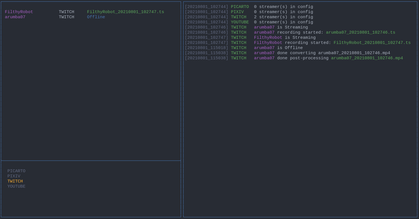Click the "arumba07 is Offline" log entry
Viewport: 419px width, 219px height.
[278, 48]
